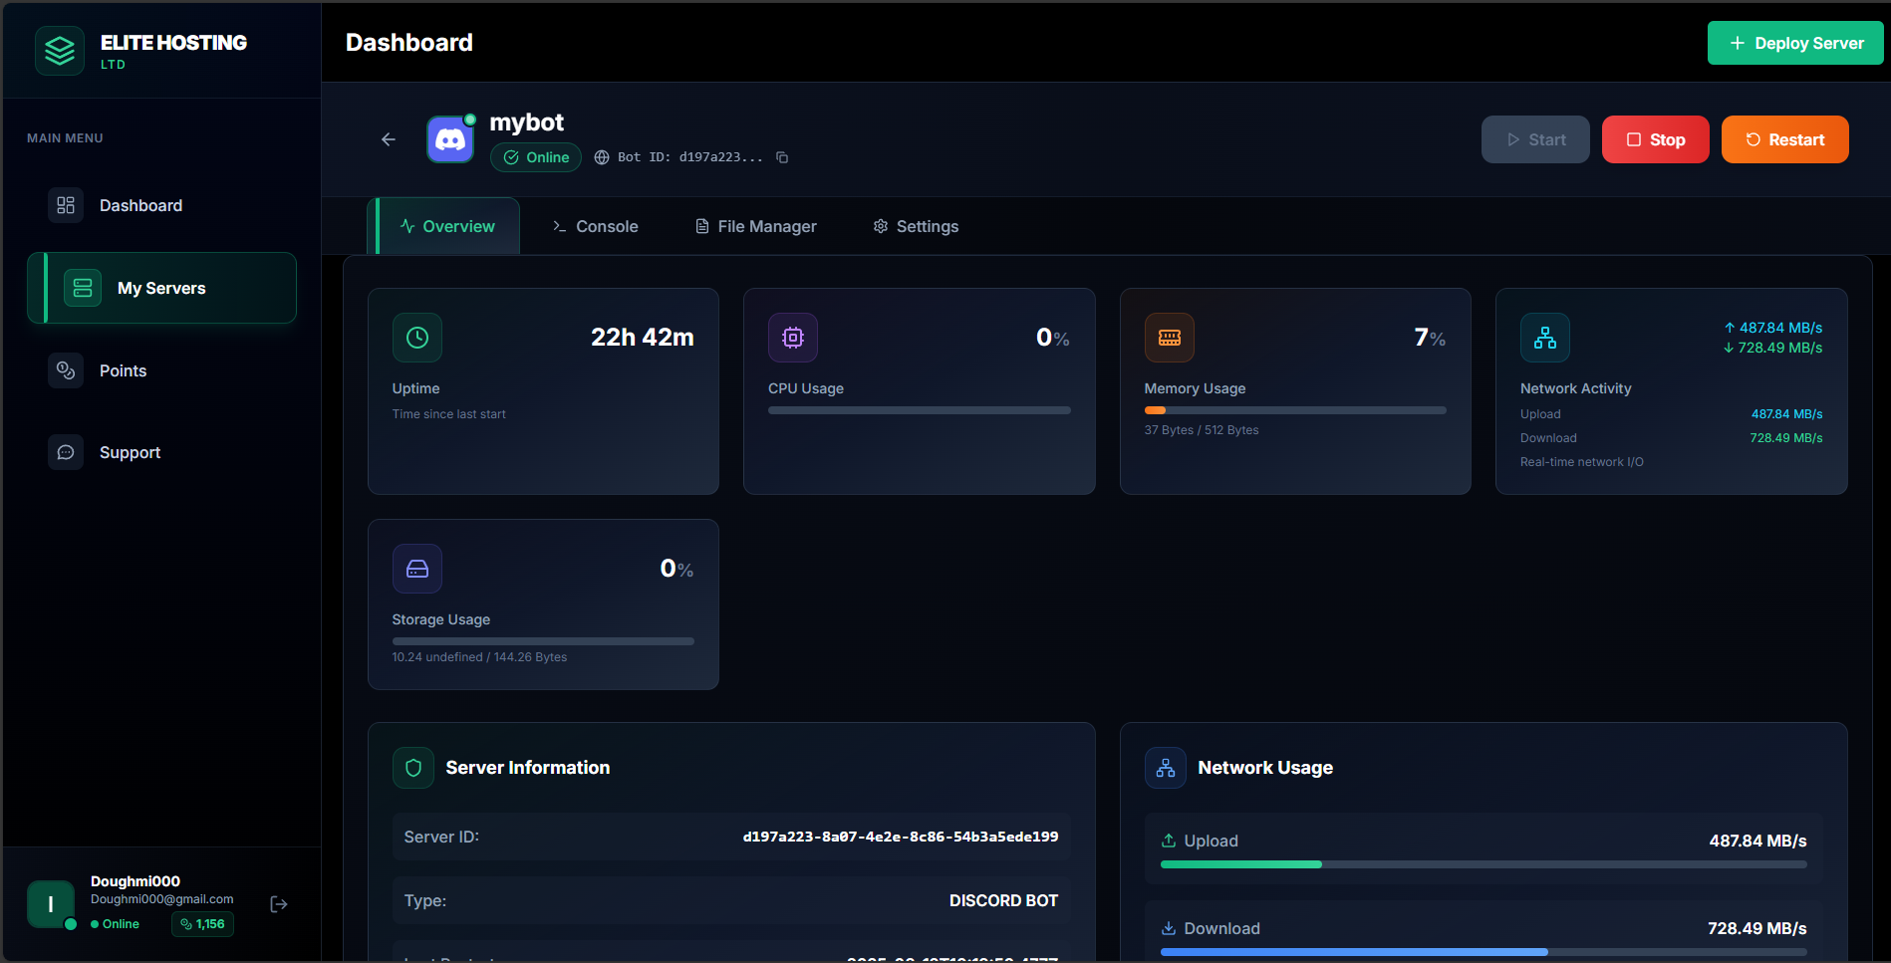Click the CPU Usage chip icon
Screen dimensions: 1891x963
point(793,338)
